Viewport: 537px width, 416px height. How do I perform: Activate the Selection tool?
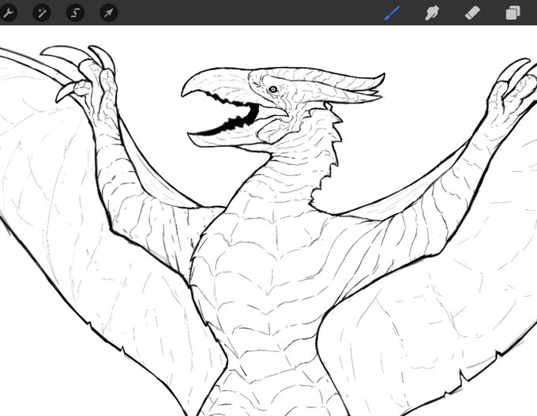click(x=75, y=13)
